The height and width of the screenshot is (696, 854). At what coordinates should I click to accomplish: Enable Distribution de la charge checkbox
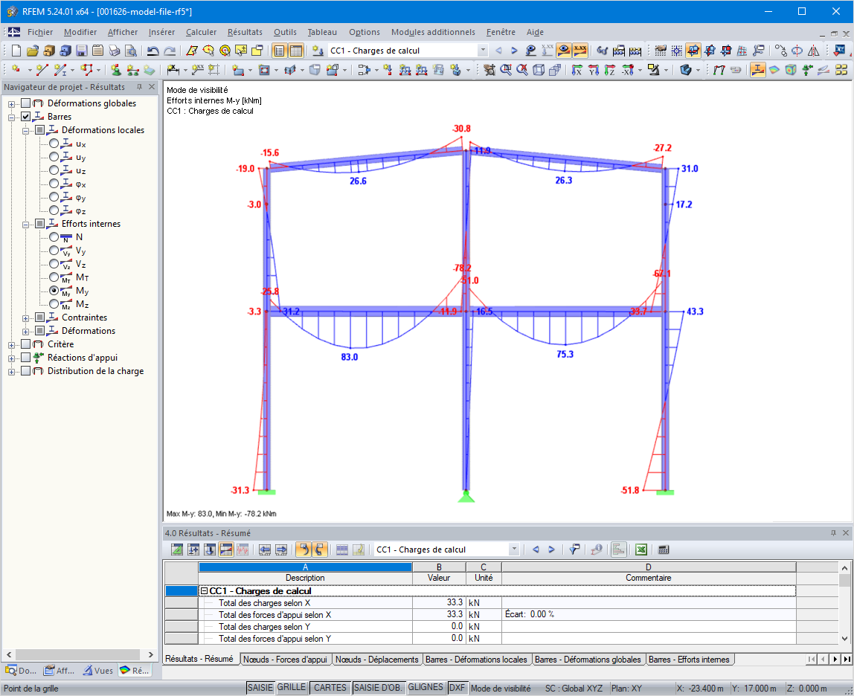click(25, 371)
